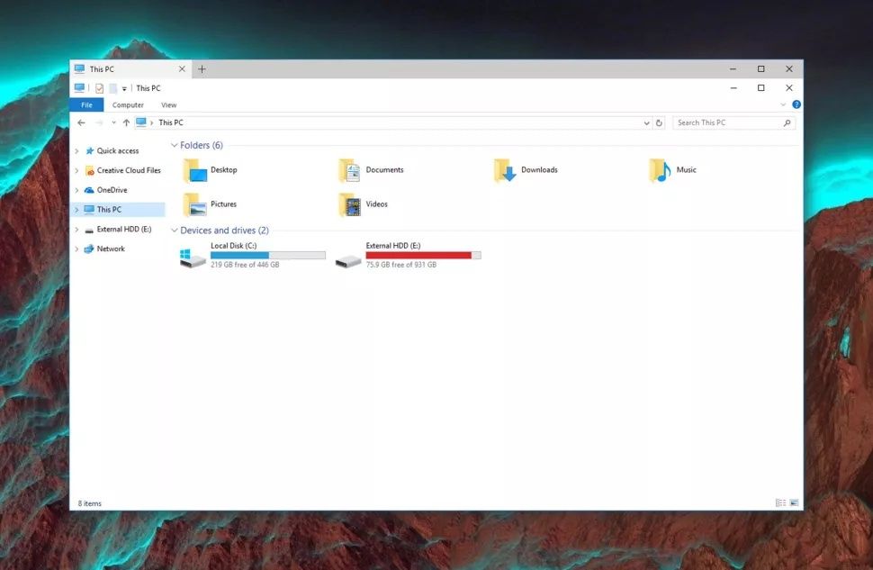
Task: Select Network in navigation pane
Action: click(x=111, y=249)
